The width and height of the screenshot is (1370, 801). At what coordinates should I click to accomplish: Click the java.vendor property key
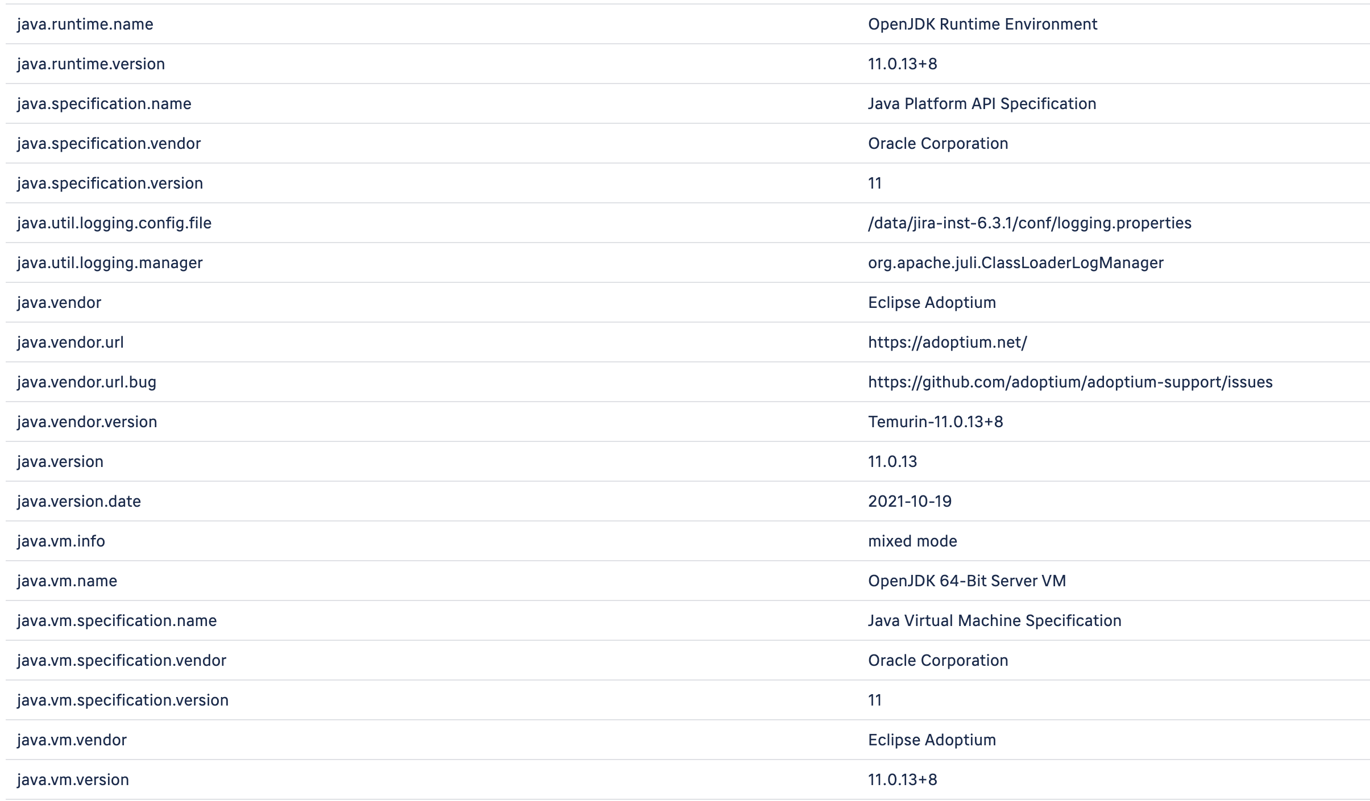pos(59,303)
